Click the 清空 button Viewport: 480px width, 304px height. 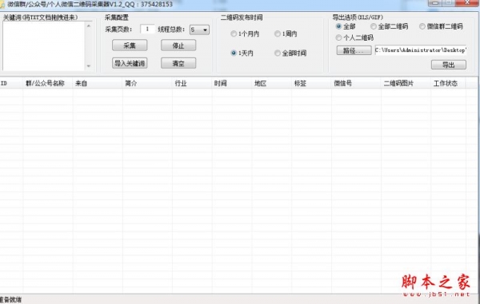pos(178,63)
